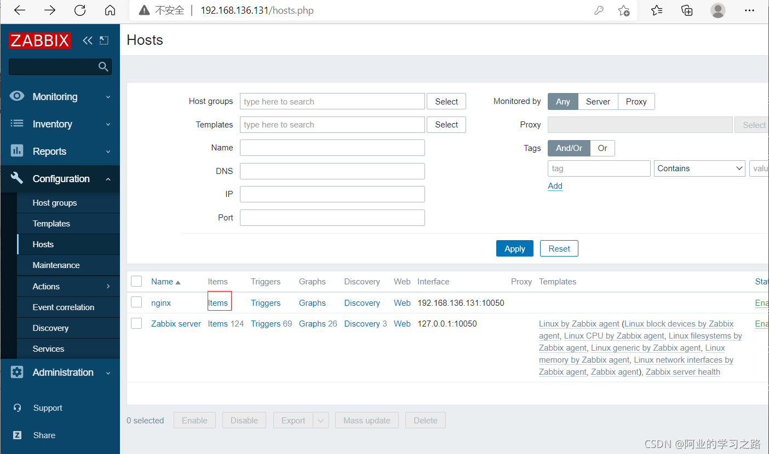Open the Export format dropdown arrow

pyautogui.click(x=321, y=421)
